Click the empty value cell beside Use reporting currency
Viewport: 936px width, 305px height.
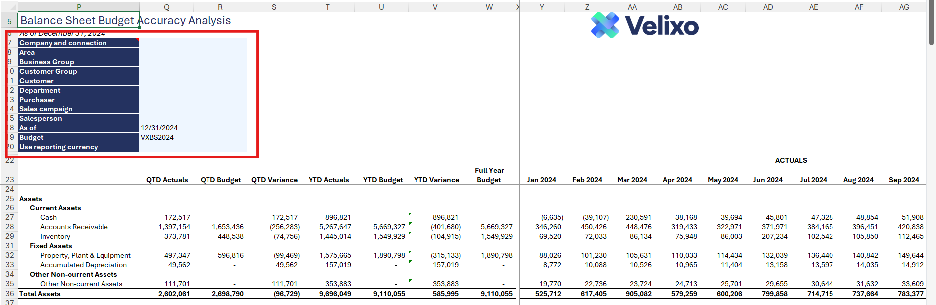(193, 147)
